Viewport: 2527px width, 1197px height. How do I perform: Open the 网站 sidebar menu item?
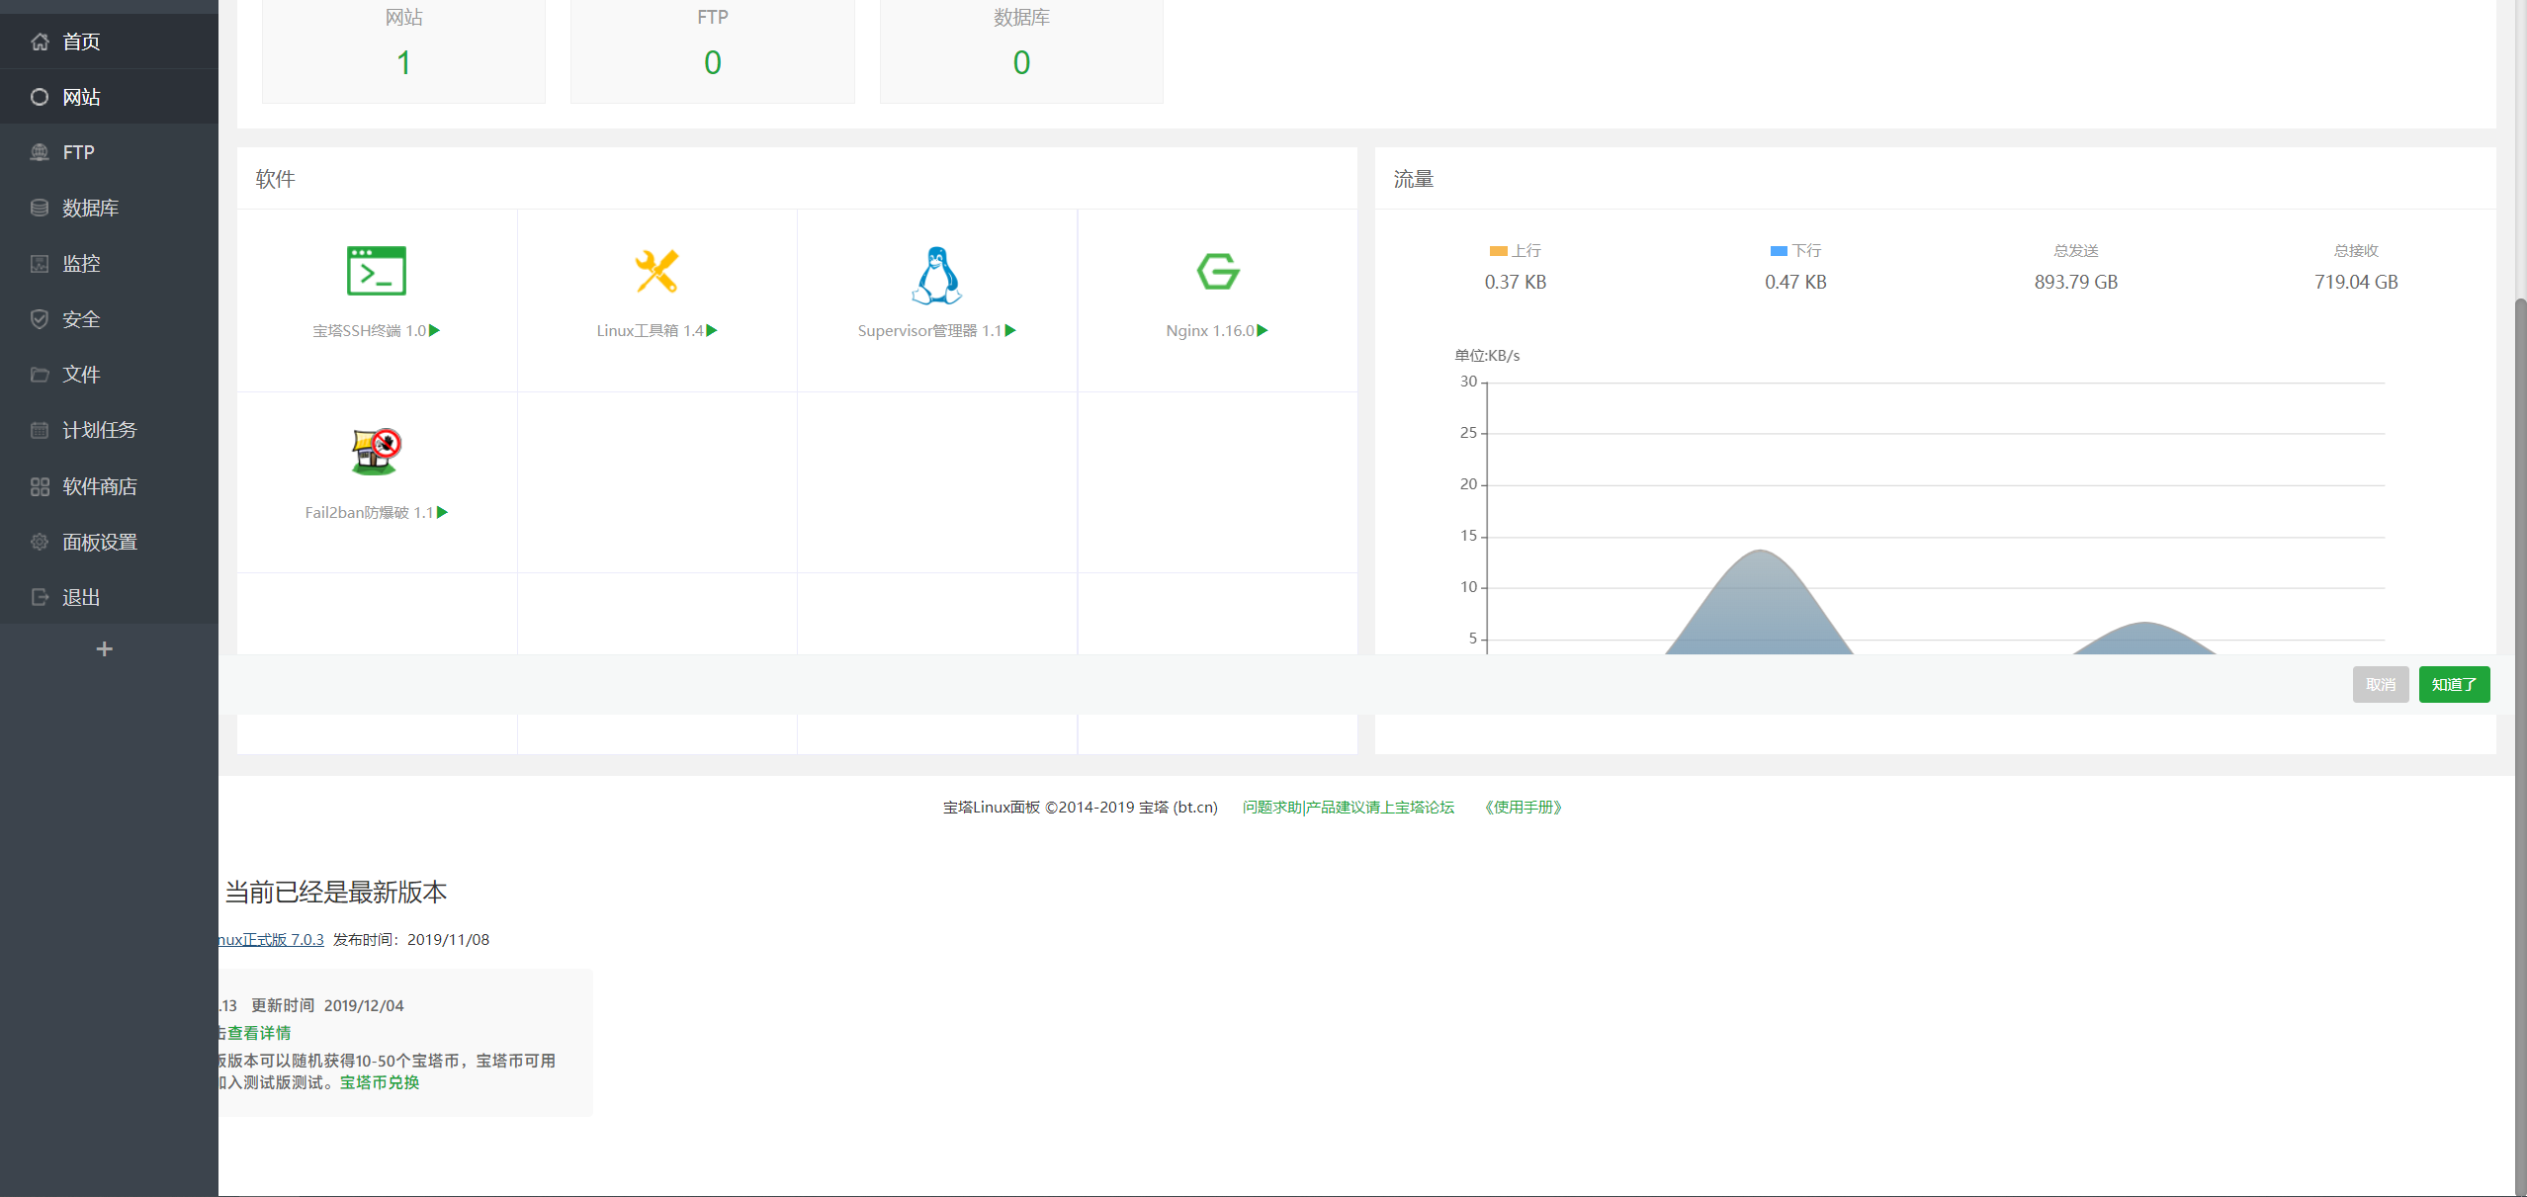coord(109,97)
